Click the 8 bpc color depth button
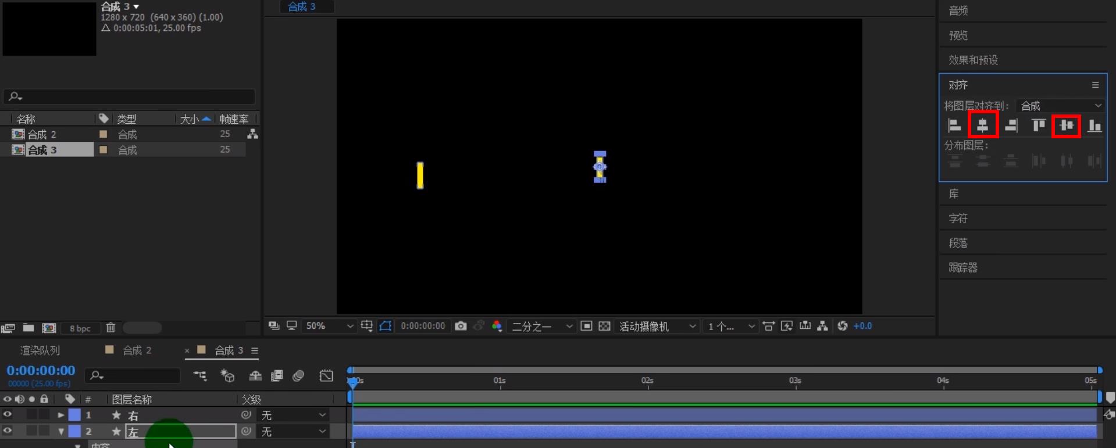This screenshot has height=448, width=1116. click(x=80, y=328)
